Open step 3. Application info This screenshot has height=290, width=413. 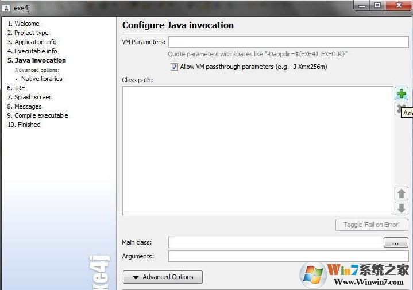click(x=32, y=42)
